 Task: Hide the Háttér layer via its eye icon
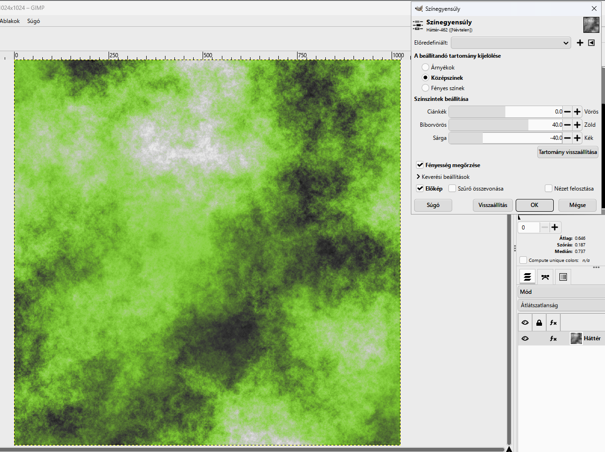(x=525, y=338)
